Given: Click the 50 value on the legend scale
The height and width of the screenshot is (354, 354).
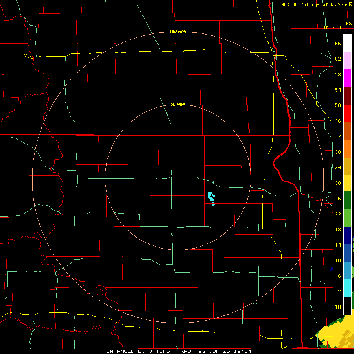Looking at the screenshot, I should click(338, 105).
